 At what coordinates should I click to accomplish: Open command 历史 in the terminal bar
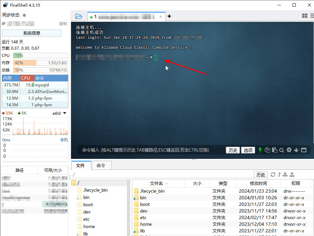[233, 150]
